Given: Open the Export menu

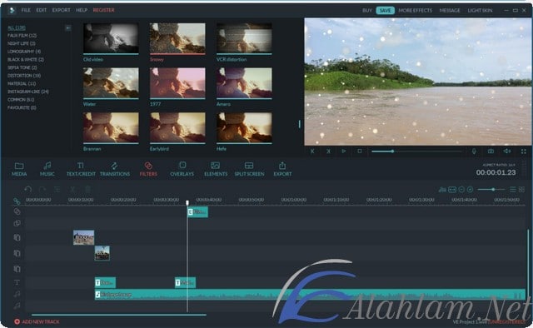Looking at the screenshot, I should [61, 10].
